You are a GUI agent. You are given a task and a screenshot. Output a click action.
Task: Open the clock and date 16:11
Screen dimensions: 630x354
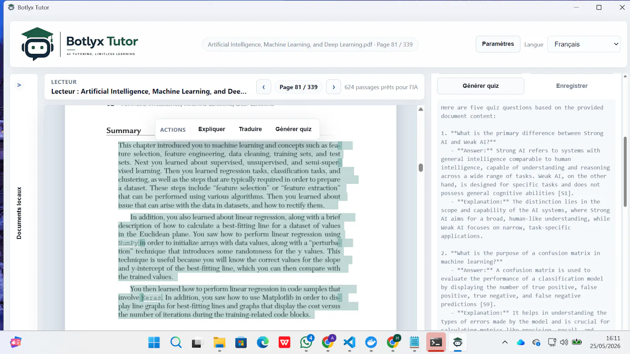[x=605, y=342]
